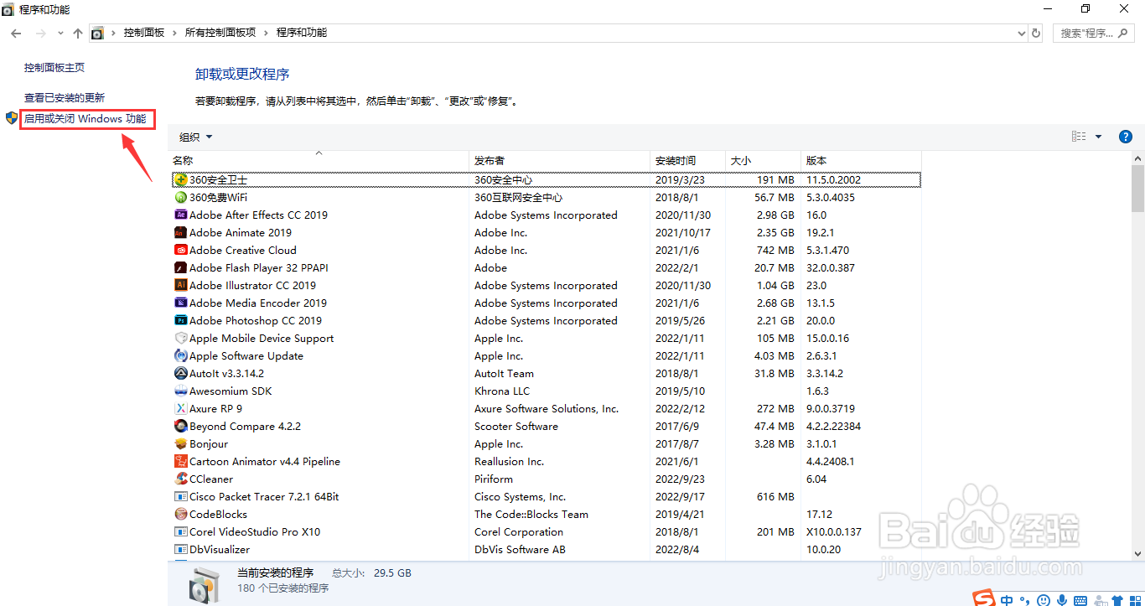
Task: Open 启用或关闭 Windows 功能 link
Action: 85,119
